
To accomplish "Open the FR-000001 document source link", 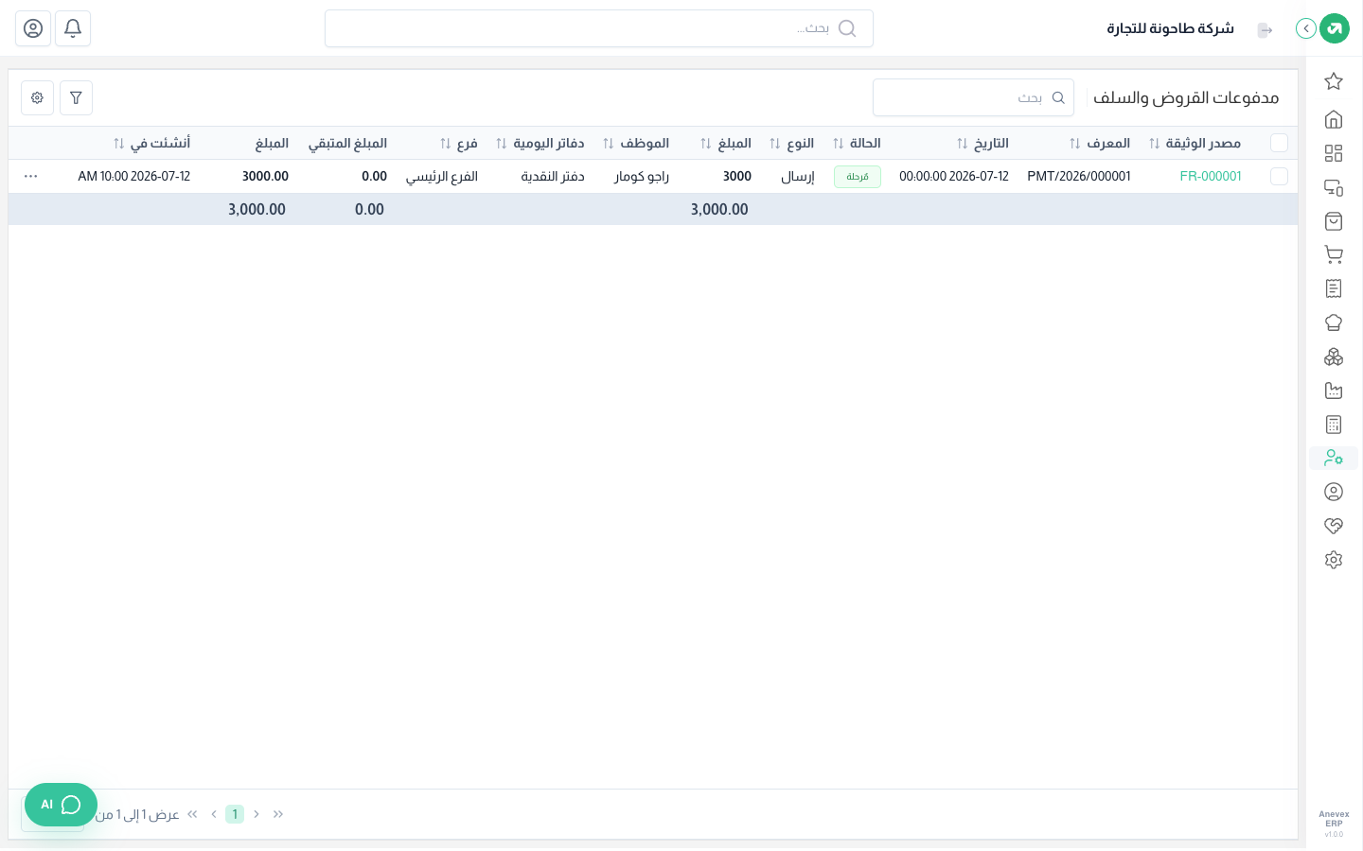I will click(1211, 177).
